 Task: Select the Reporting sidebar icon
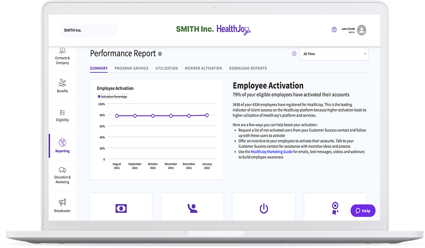(62, 143)
